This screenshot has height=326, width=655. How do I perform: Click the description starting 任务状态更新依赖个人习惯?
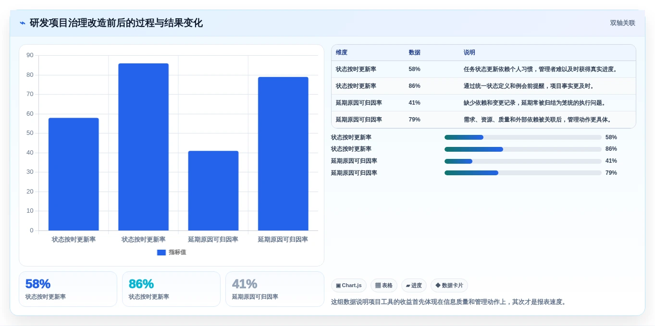(x=541, y=69)
